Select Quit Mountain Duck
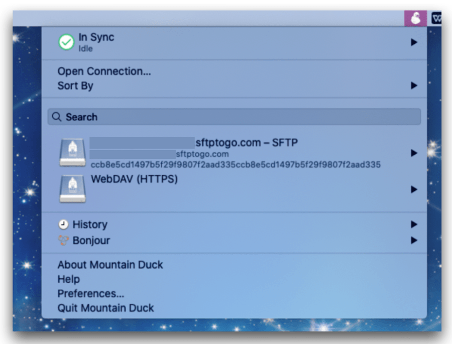Viewport: 452px width, 344px height. point(105,308)
